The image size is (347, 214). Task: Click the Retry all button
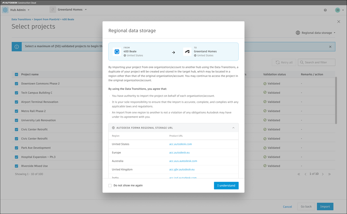click(x=284, y=62)
